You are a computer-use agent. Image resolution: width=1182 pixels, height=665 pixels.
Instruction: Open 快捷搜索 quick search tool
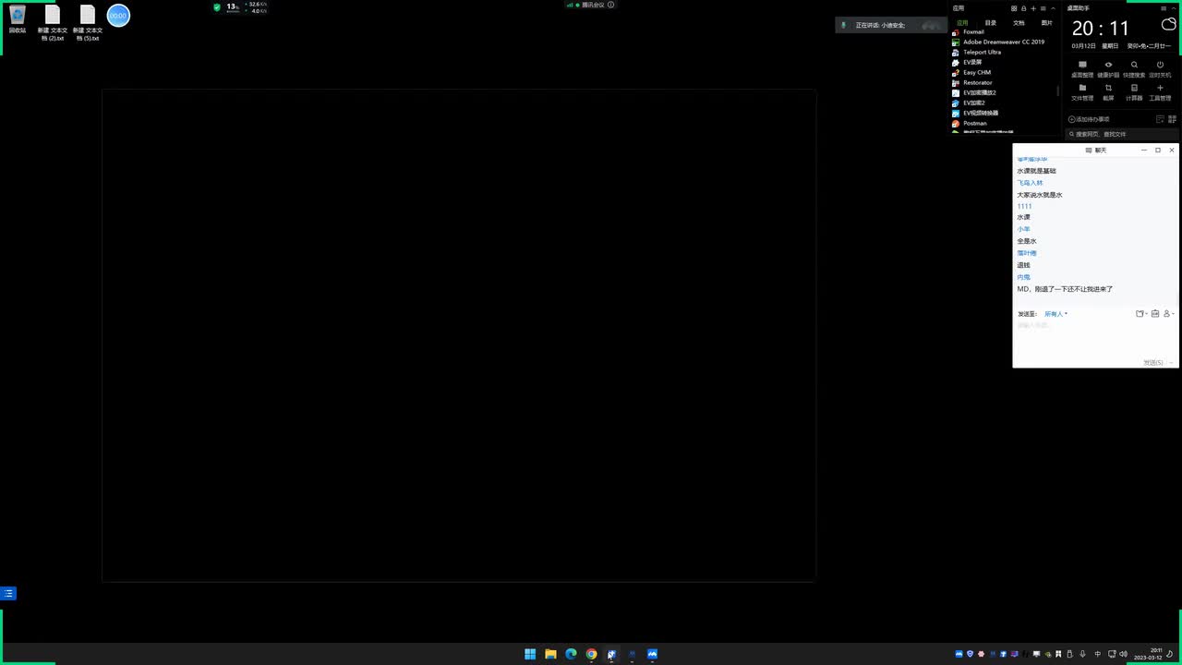pos(1134,69)
